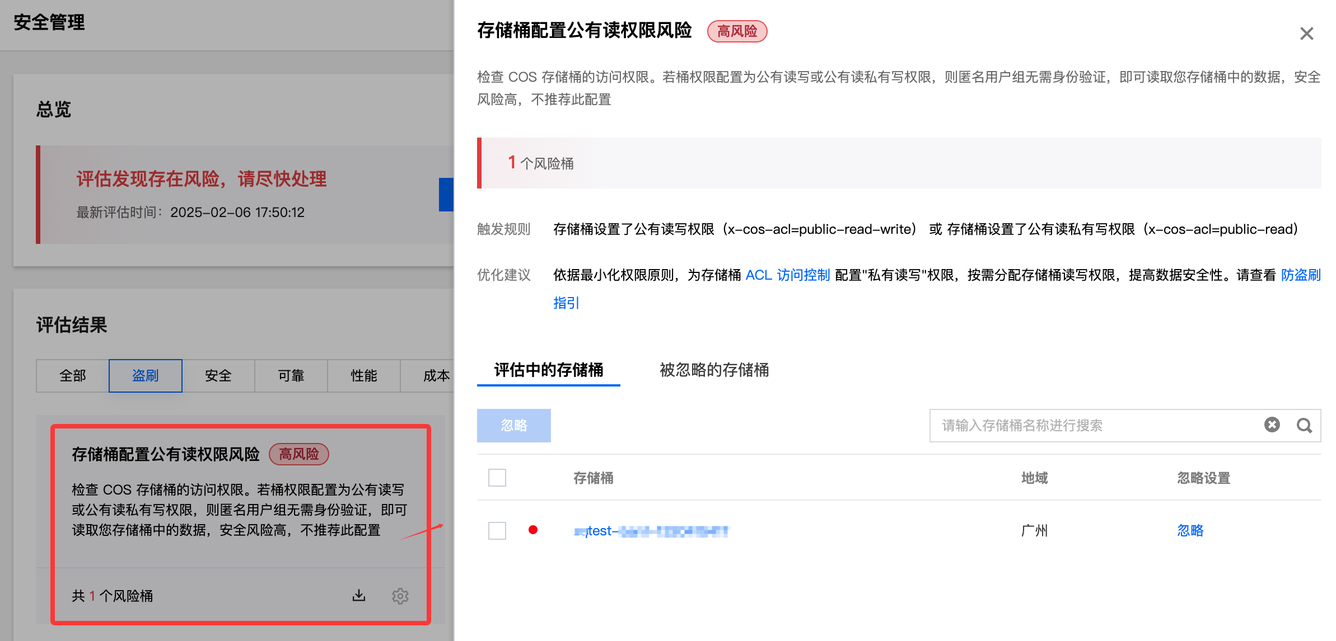Click 忽略 link in bucket row
This screenshot has height=641, width=1336.
pos(1190,530)
